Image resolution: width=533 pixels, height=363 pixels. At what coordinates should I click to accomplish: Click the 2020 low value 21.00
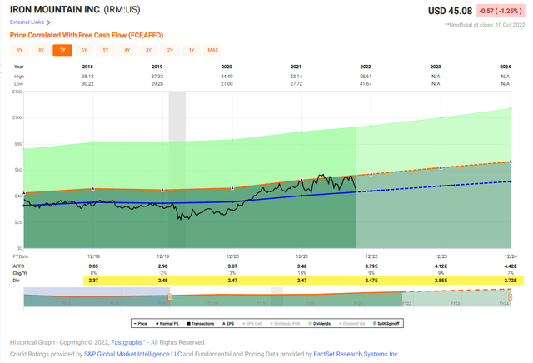tap(227, 83)
